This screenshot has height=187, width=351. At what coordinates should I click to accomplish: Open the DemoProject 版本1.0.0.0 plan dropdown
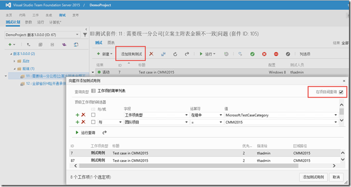(x=77, y=35)
